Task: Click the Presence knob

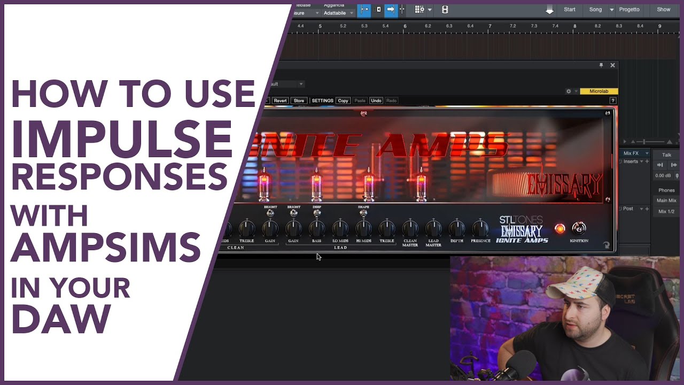Action: click(x=480, y=229)
